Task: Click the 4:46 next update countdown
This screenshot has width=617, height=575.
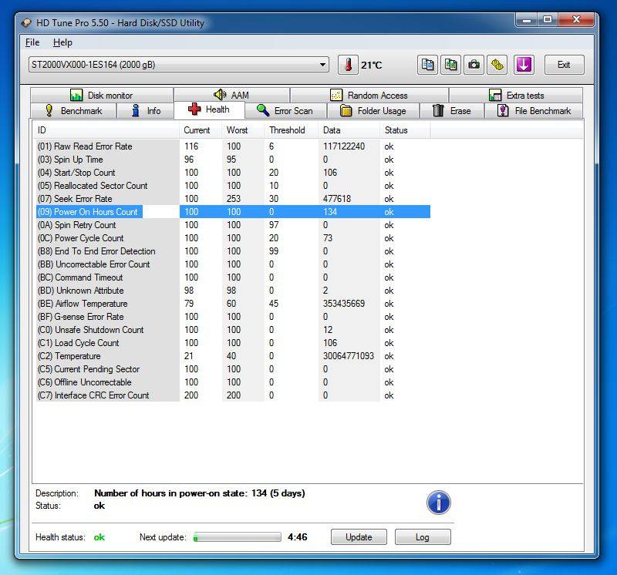Action: click(x=297, y=537)
